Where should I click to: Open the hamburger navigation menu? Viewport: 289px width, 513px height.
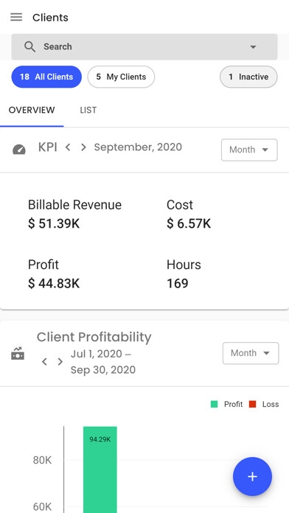point(16,17)
